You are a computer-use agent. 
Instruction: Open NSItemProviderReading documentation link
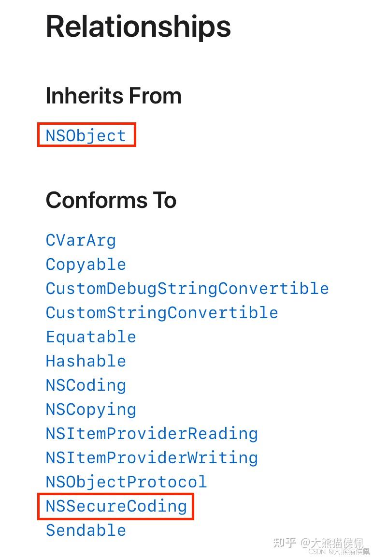tap(152, 434)
